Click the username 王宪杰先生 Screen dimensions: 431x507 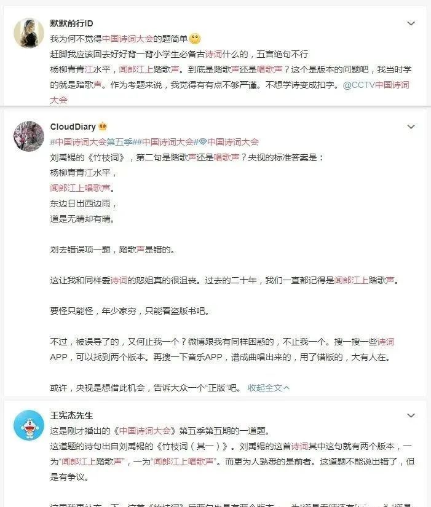point(71,415)
